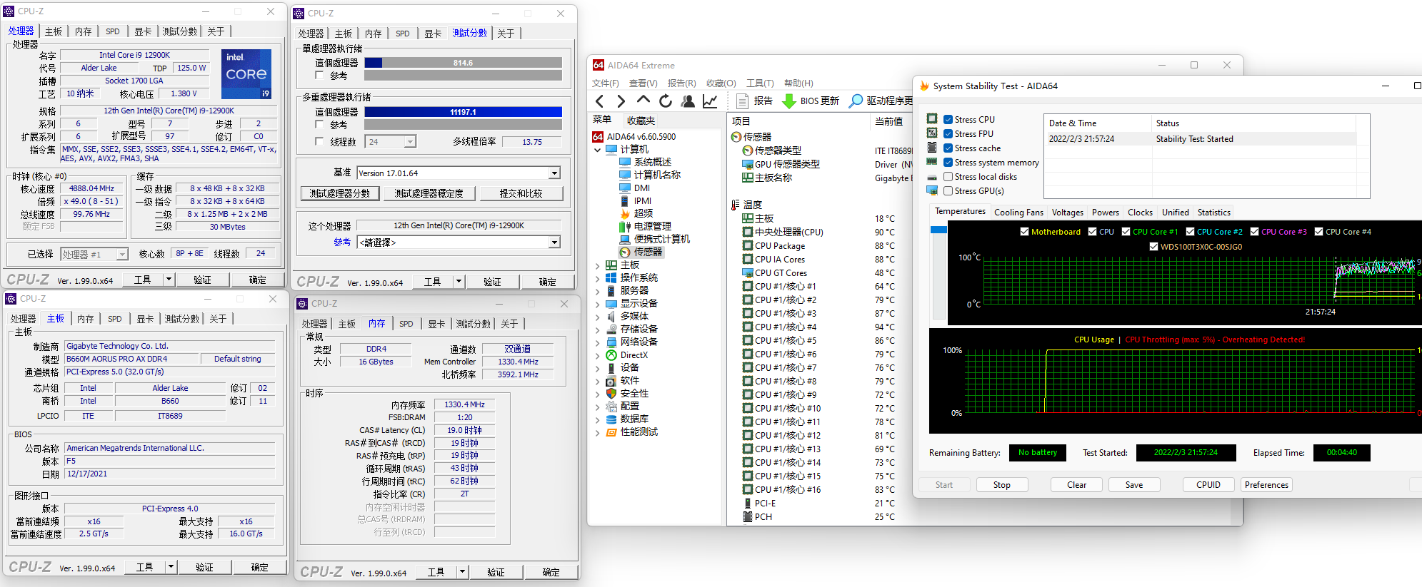Uncheck the Stress FPU checkbox

tap(948, 134)
